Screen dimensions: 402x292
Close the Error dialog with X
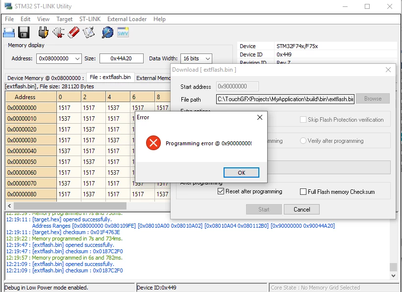(260, 117)
